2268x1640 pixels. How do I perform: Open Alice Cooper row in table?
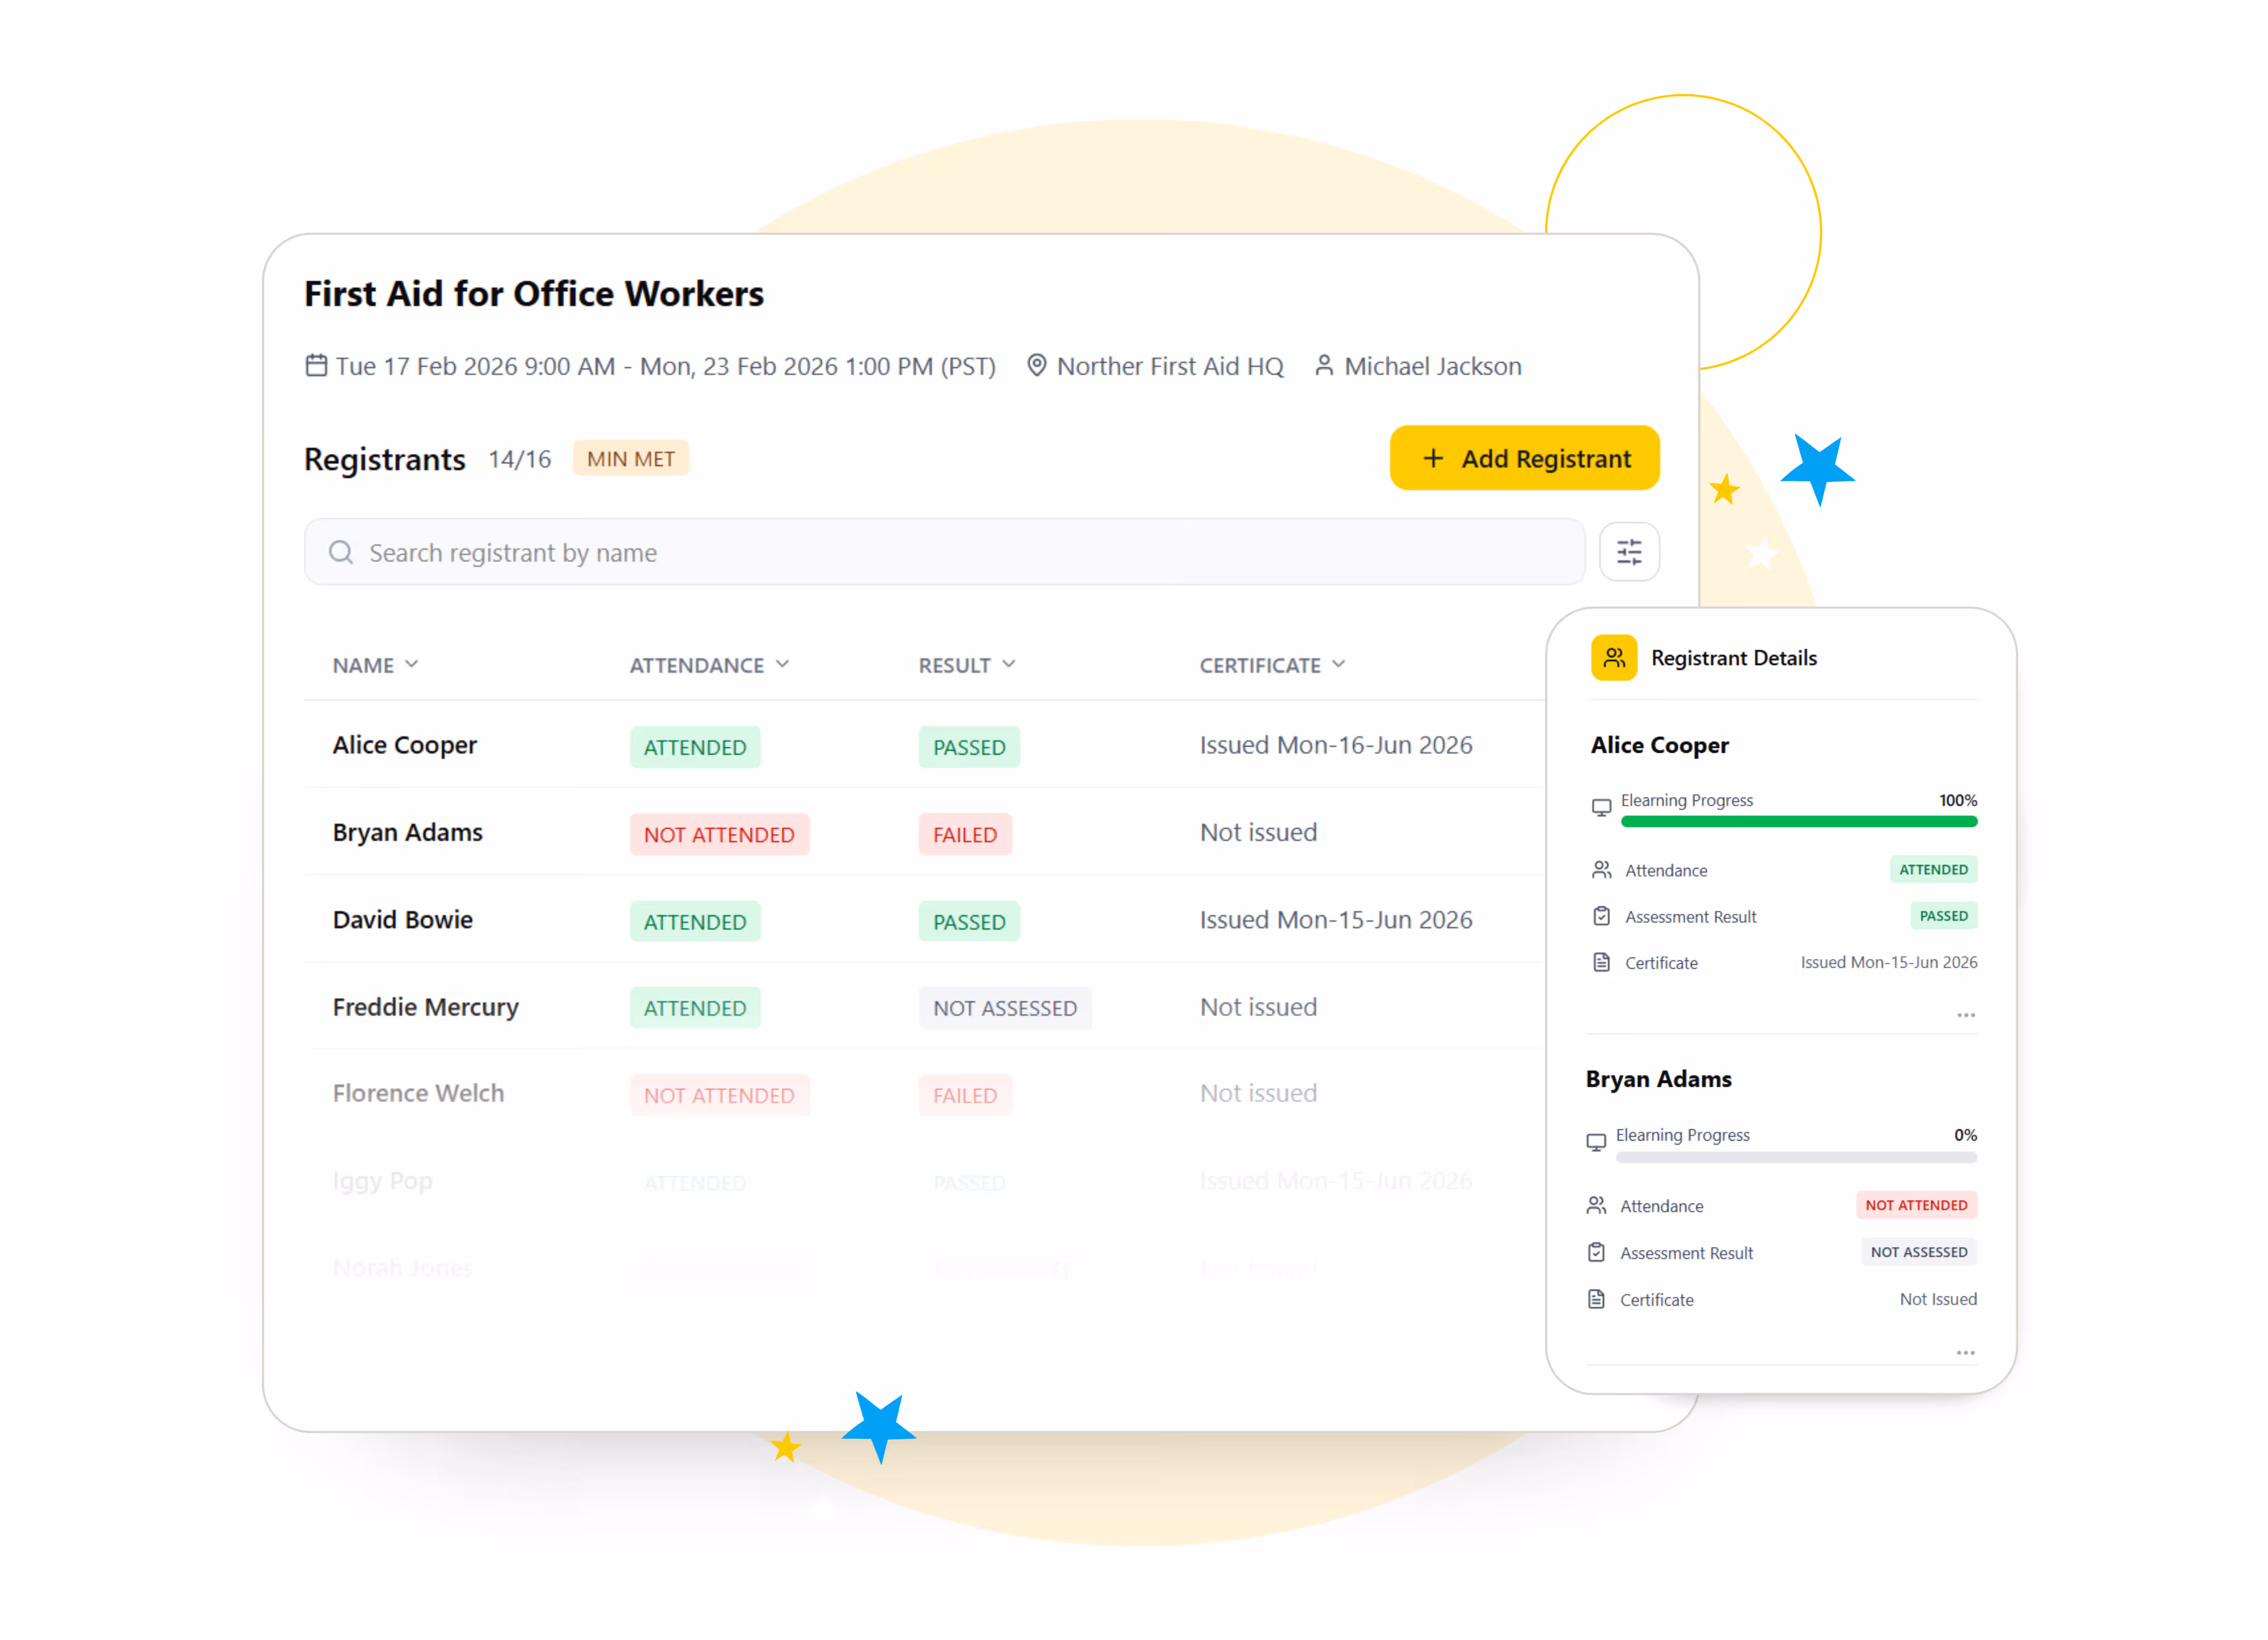coord(924,745)
